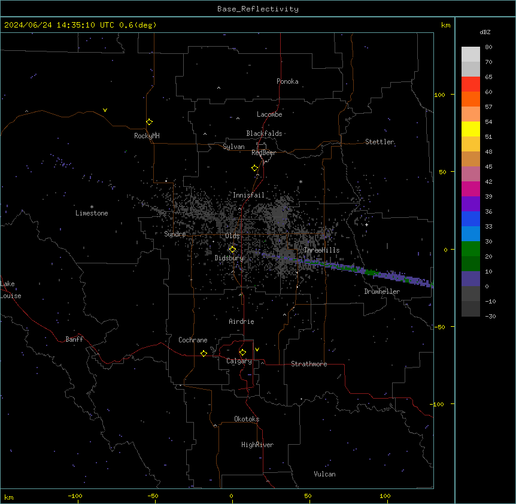Image resolution: width=516 pixels, height=504 pixels.
Task: Click the yellow marker above Calgary label
Action: pos(242,353)
